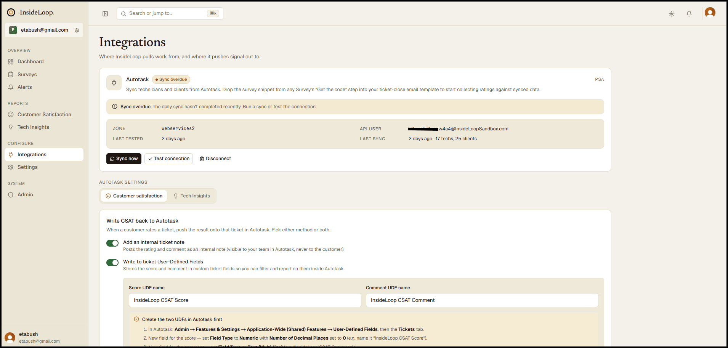The width and height of the screenshot is (728, 348).
Task: Open Settings under Configure
Action: pos(44,167)
